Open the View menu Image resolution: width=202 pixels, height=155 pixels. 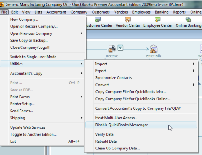pos(26,12)
